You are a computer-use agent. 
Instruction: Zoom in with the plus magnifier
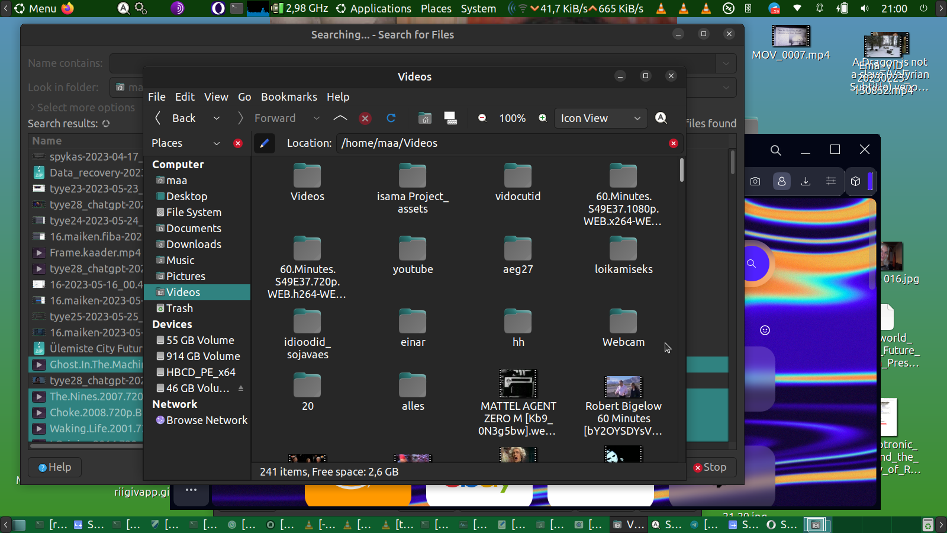542,118
